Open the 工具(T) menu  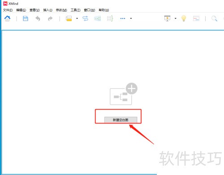pos(75,10)
